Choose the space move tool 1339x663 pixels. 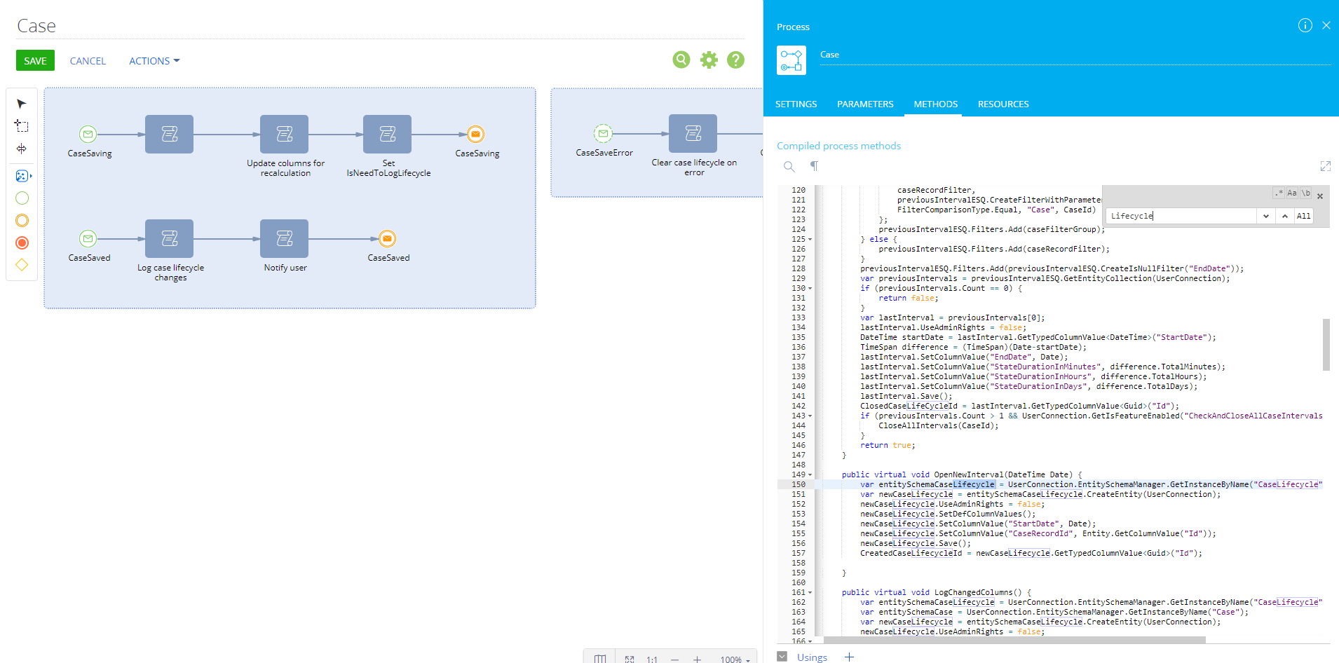[x=22, y=149]
